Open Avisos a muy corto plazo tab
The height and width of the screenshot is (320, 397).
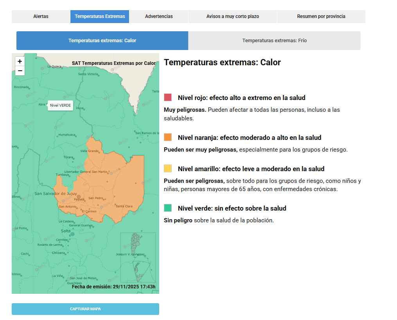pyautogui.click(x=233, y=16)
